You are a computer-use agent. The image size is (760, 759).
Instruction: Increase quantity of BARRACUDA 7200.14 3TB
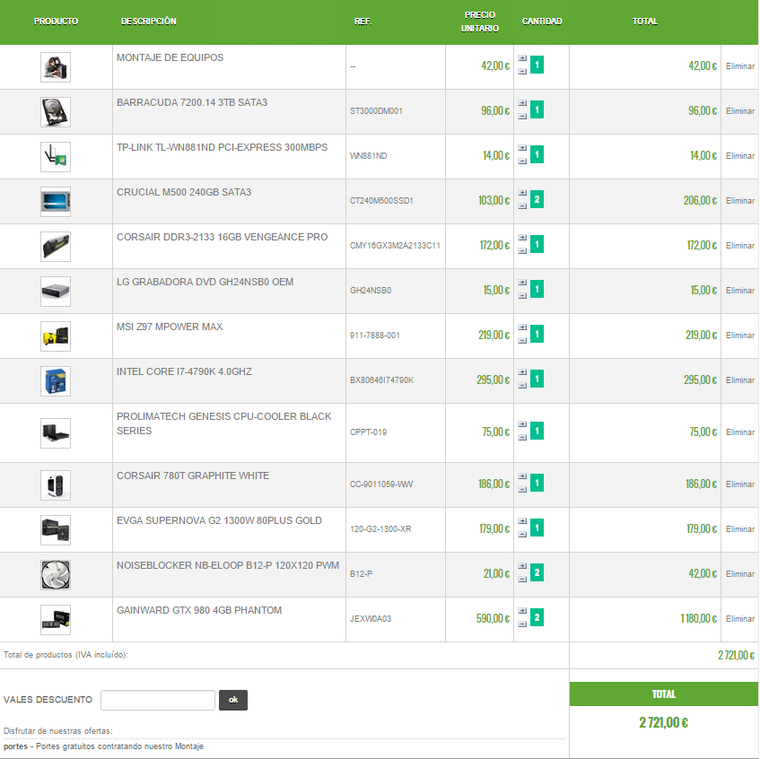[522, 103]
